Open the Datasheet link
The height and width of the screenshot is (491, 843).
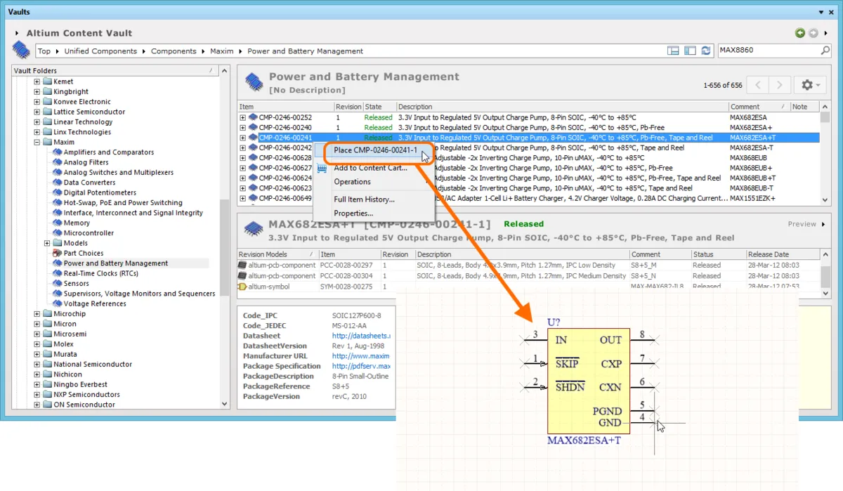point(360,336)
